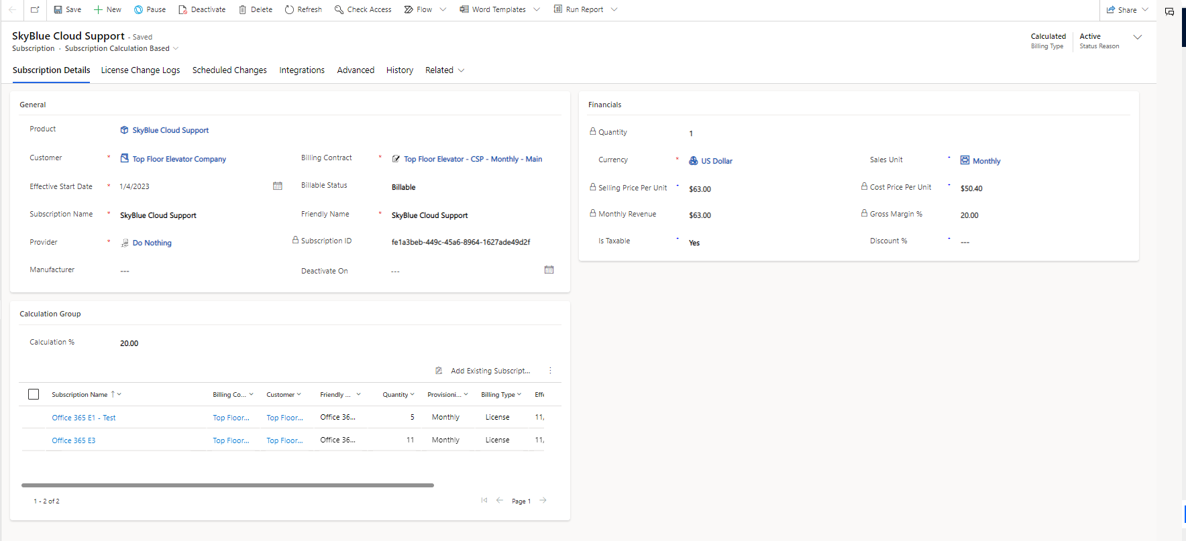Open subgrid more commands menu
The image size is (1186, 541).
550,371
